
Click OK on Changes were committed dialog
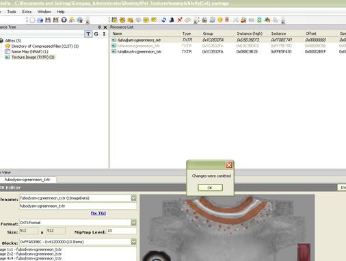click(210, 188)
